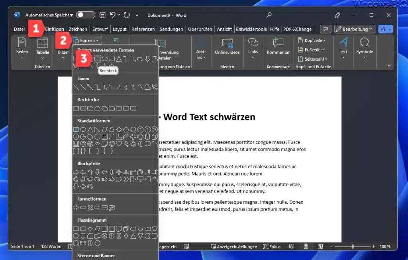Open the PDF-XChange tab
408x260 pixels.
pos(297,29)
